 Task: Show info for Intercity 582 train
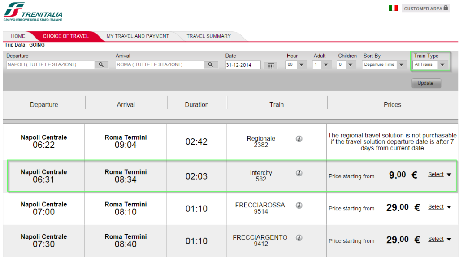click(299, 173)
